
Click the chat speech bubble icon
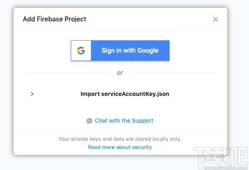point(89,121)
